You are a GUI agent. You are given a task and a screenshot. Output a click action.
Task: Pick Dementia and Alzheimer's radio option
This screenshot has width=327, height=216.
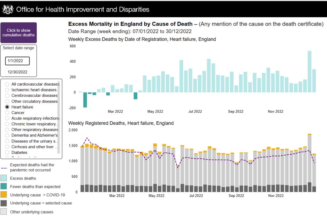pos(7,135)
